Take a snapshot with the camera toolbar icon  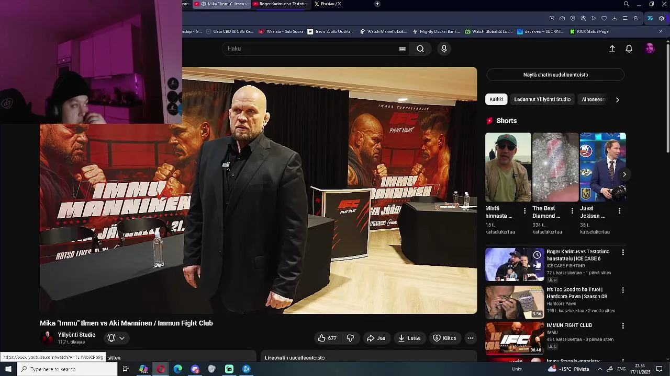click(x=562, y=18)
